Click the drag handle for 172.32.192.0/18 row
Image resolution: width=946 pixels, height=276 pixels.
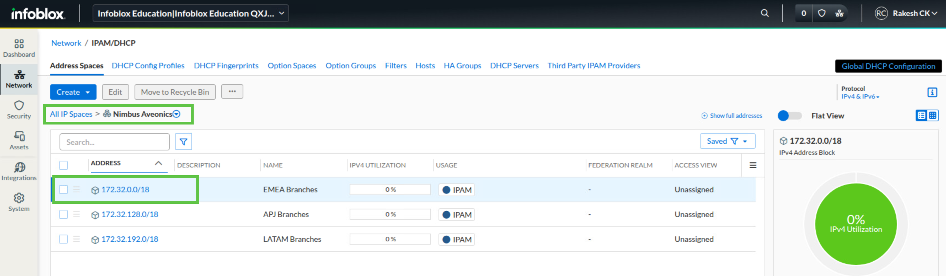point(76,239)
